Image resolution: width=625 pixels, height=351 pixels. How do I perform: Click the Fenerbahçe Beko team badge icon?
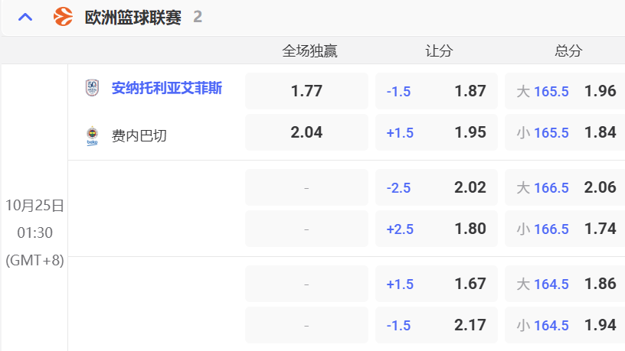(92, 136)
